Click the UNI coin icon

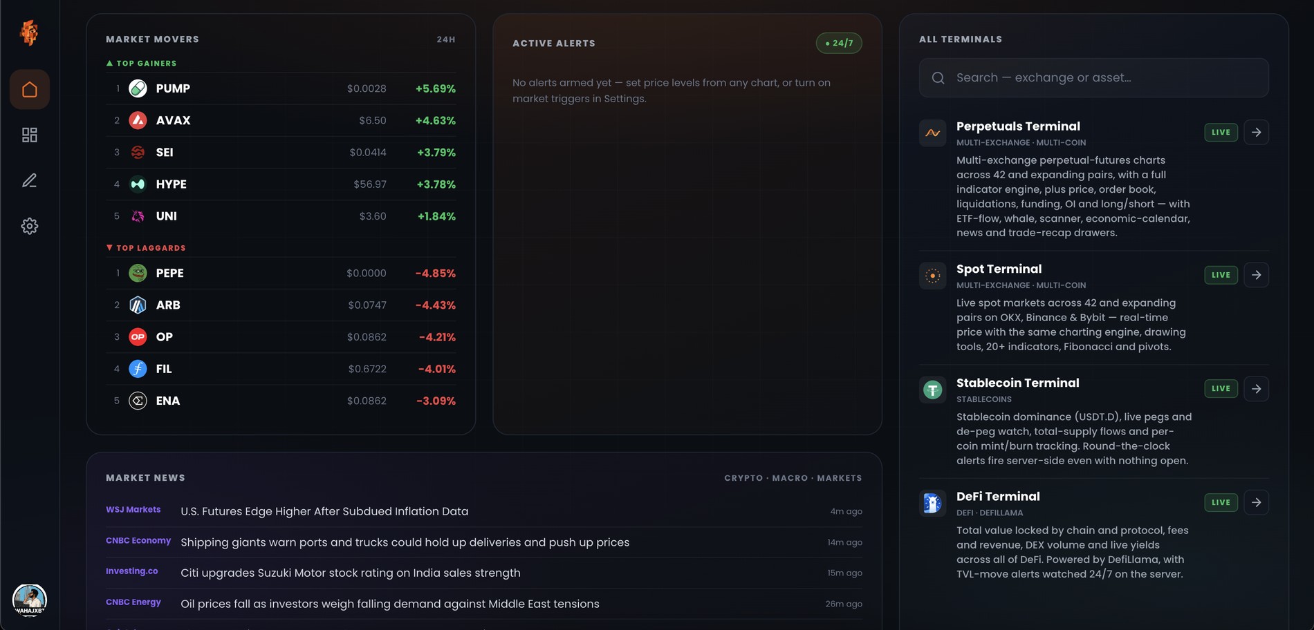tap(138, 216)
